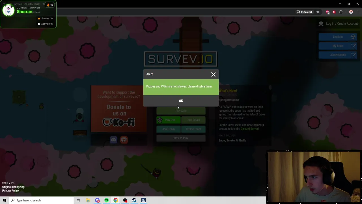The image size is (362, 204).
Task: Click the Type here to search box
Action: click(x=41, y=200)
